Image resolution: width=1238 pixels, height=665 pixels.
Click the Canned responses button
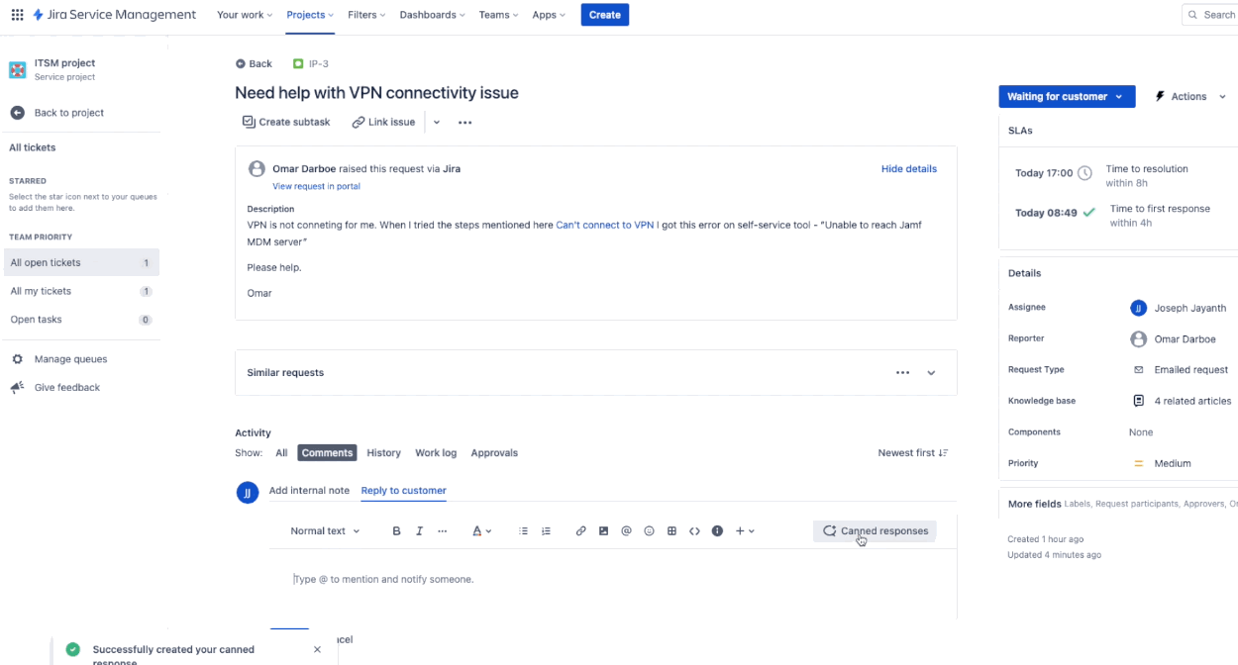tap(875, 530)
